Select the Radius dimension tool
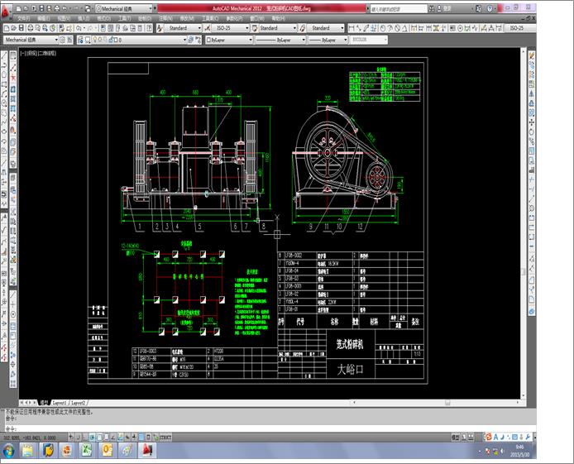 pyautogui.click(x=383, y=28)
